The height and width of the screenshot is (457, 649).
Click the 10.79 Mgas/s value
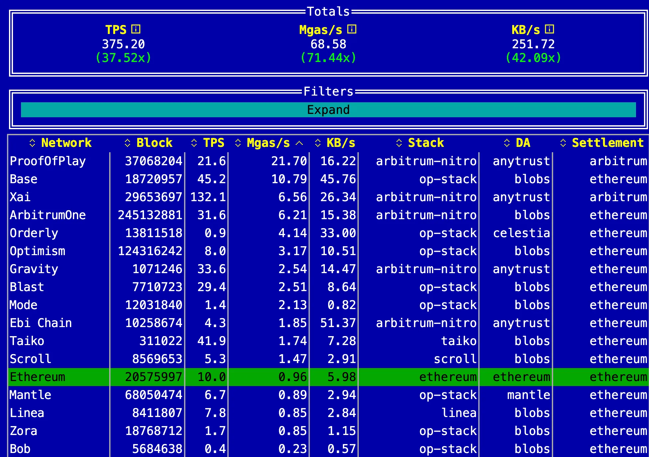pyautogui.click(x=289, y=179)
